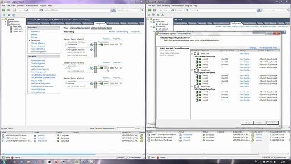Select esxi1.work in left inventory tree
Viewport: 291px width, 164px height.
pyautogui.click(x=18, y=29)
